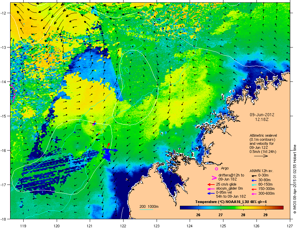The height and width of the screenshot is (229, 297).
Task: Click the blue 0-95m vel arrow symbol
Action: point(211,194)
